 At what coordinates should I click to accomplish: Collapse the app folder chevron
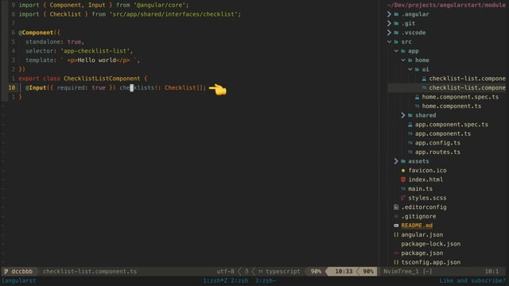(x=396, y=51)
